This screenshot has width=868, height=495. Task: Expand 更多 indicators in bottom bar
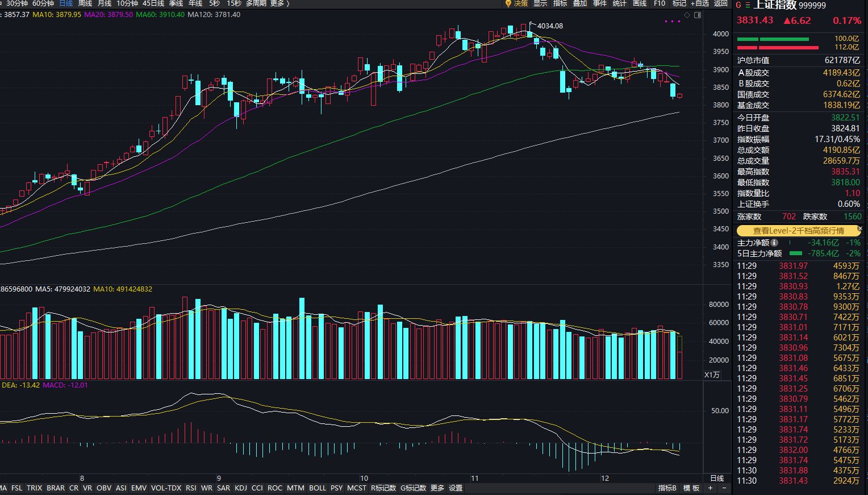point(437,488)
